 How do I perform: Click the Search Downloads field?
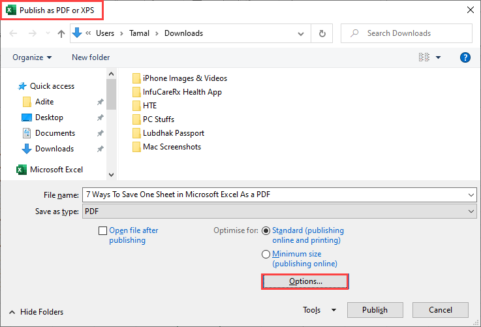tap(407, 33)
